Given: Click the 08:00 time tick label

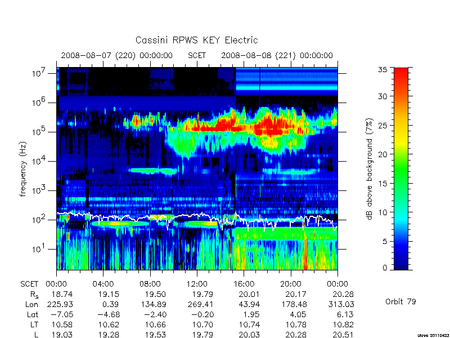Looking at the screenshot, I should point(150,284).
